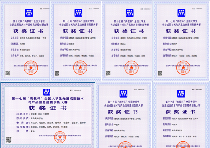Click the red seal on 范志冰's certificate
The height and width of the screenshot is (148, 210).
pyautogui.click(x=131, y=68)
